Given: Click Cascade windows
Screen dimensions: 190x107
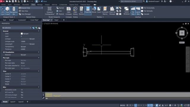Looking at the screenshot, I should click(145, 14).
